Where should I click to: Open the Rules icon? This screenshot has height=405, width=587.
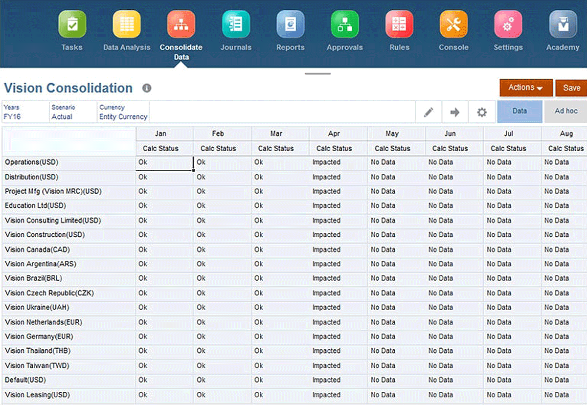click(399, 24)
